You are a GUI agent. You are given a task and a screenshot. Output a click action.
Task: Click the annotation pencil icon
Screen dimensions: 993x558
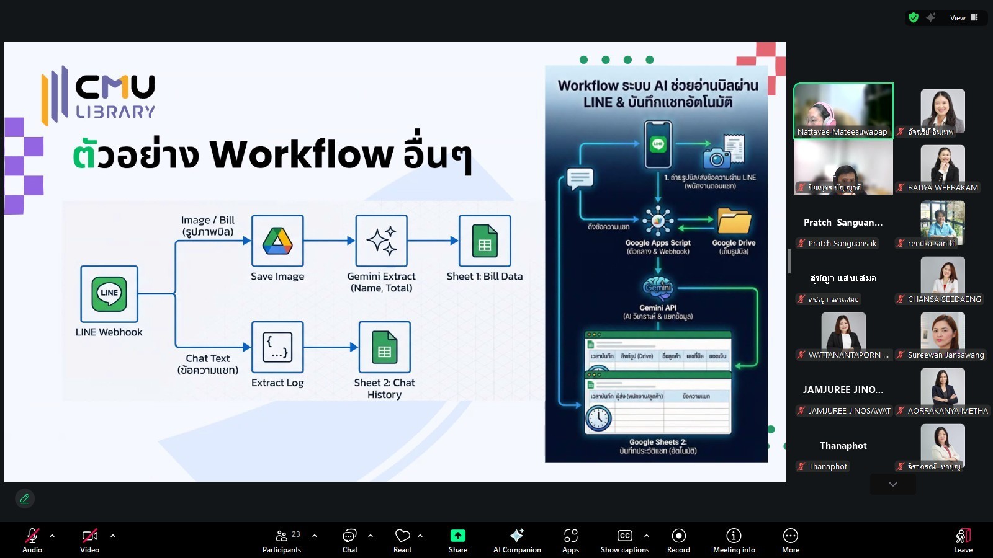25,498
